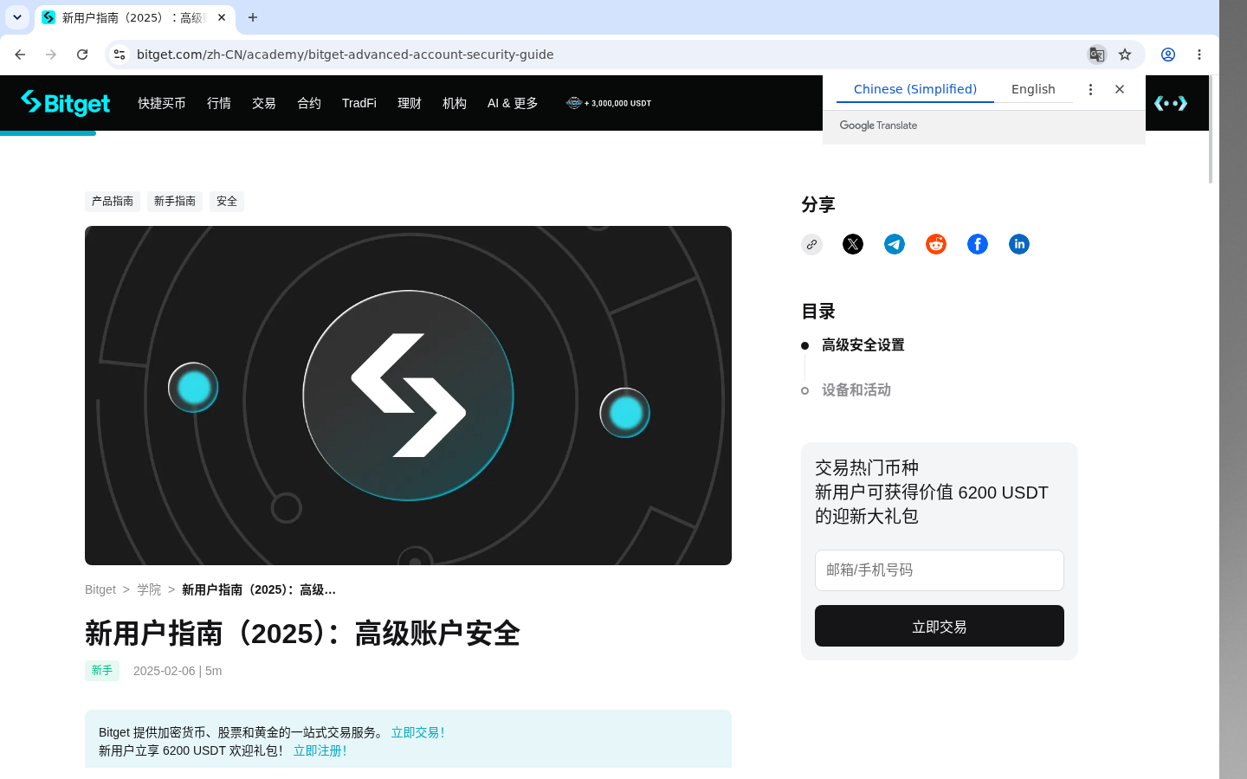The image size is (1247, 779).
Task: Share article on LinkedIn
Action: (x=1019, y=244)
